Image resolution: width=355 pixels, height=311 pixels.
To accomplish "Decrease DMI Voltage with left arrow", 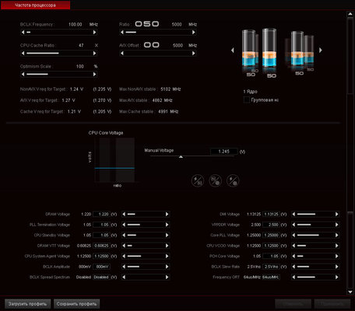I will click(x=293, y=214).
